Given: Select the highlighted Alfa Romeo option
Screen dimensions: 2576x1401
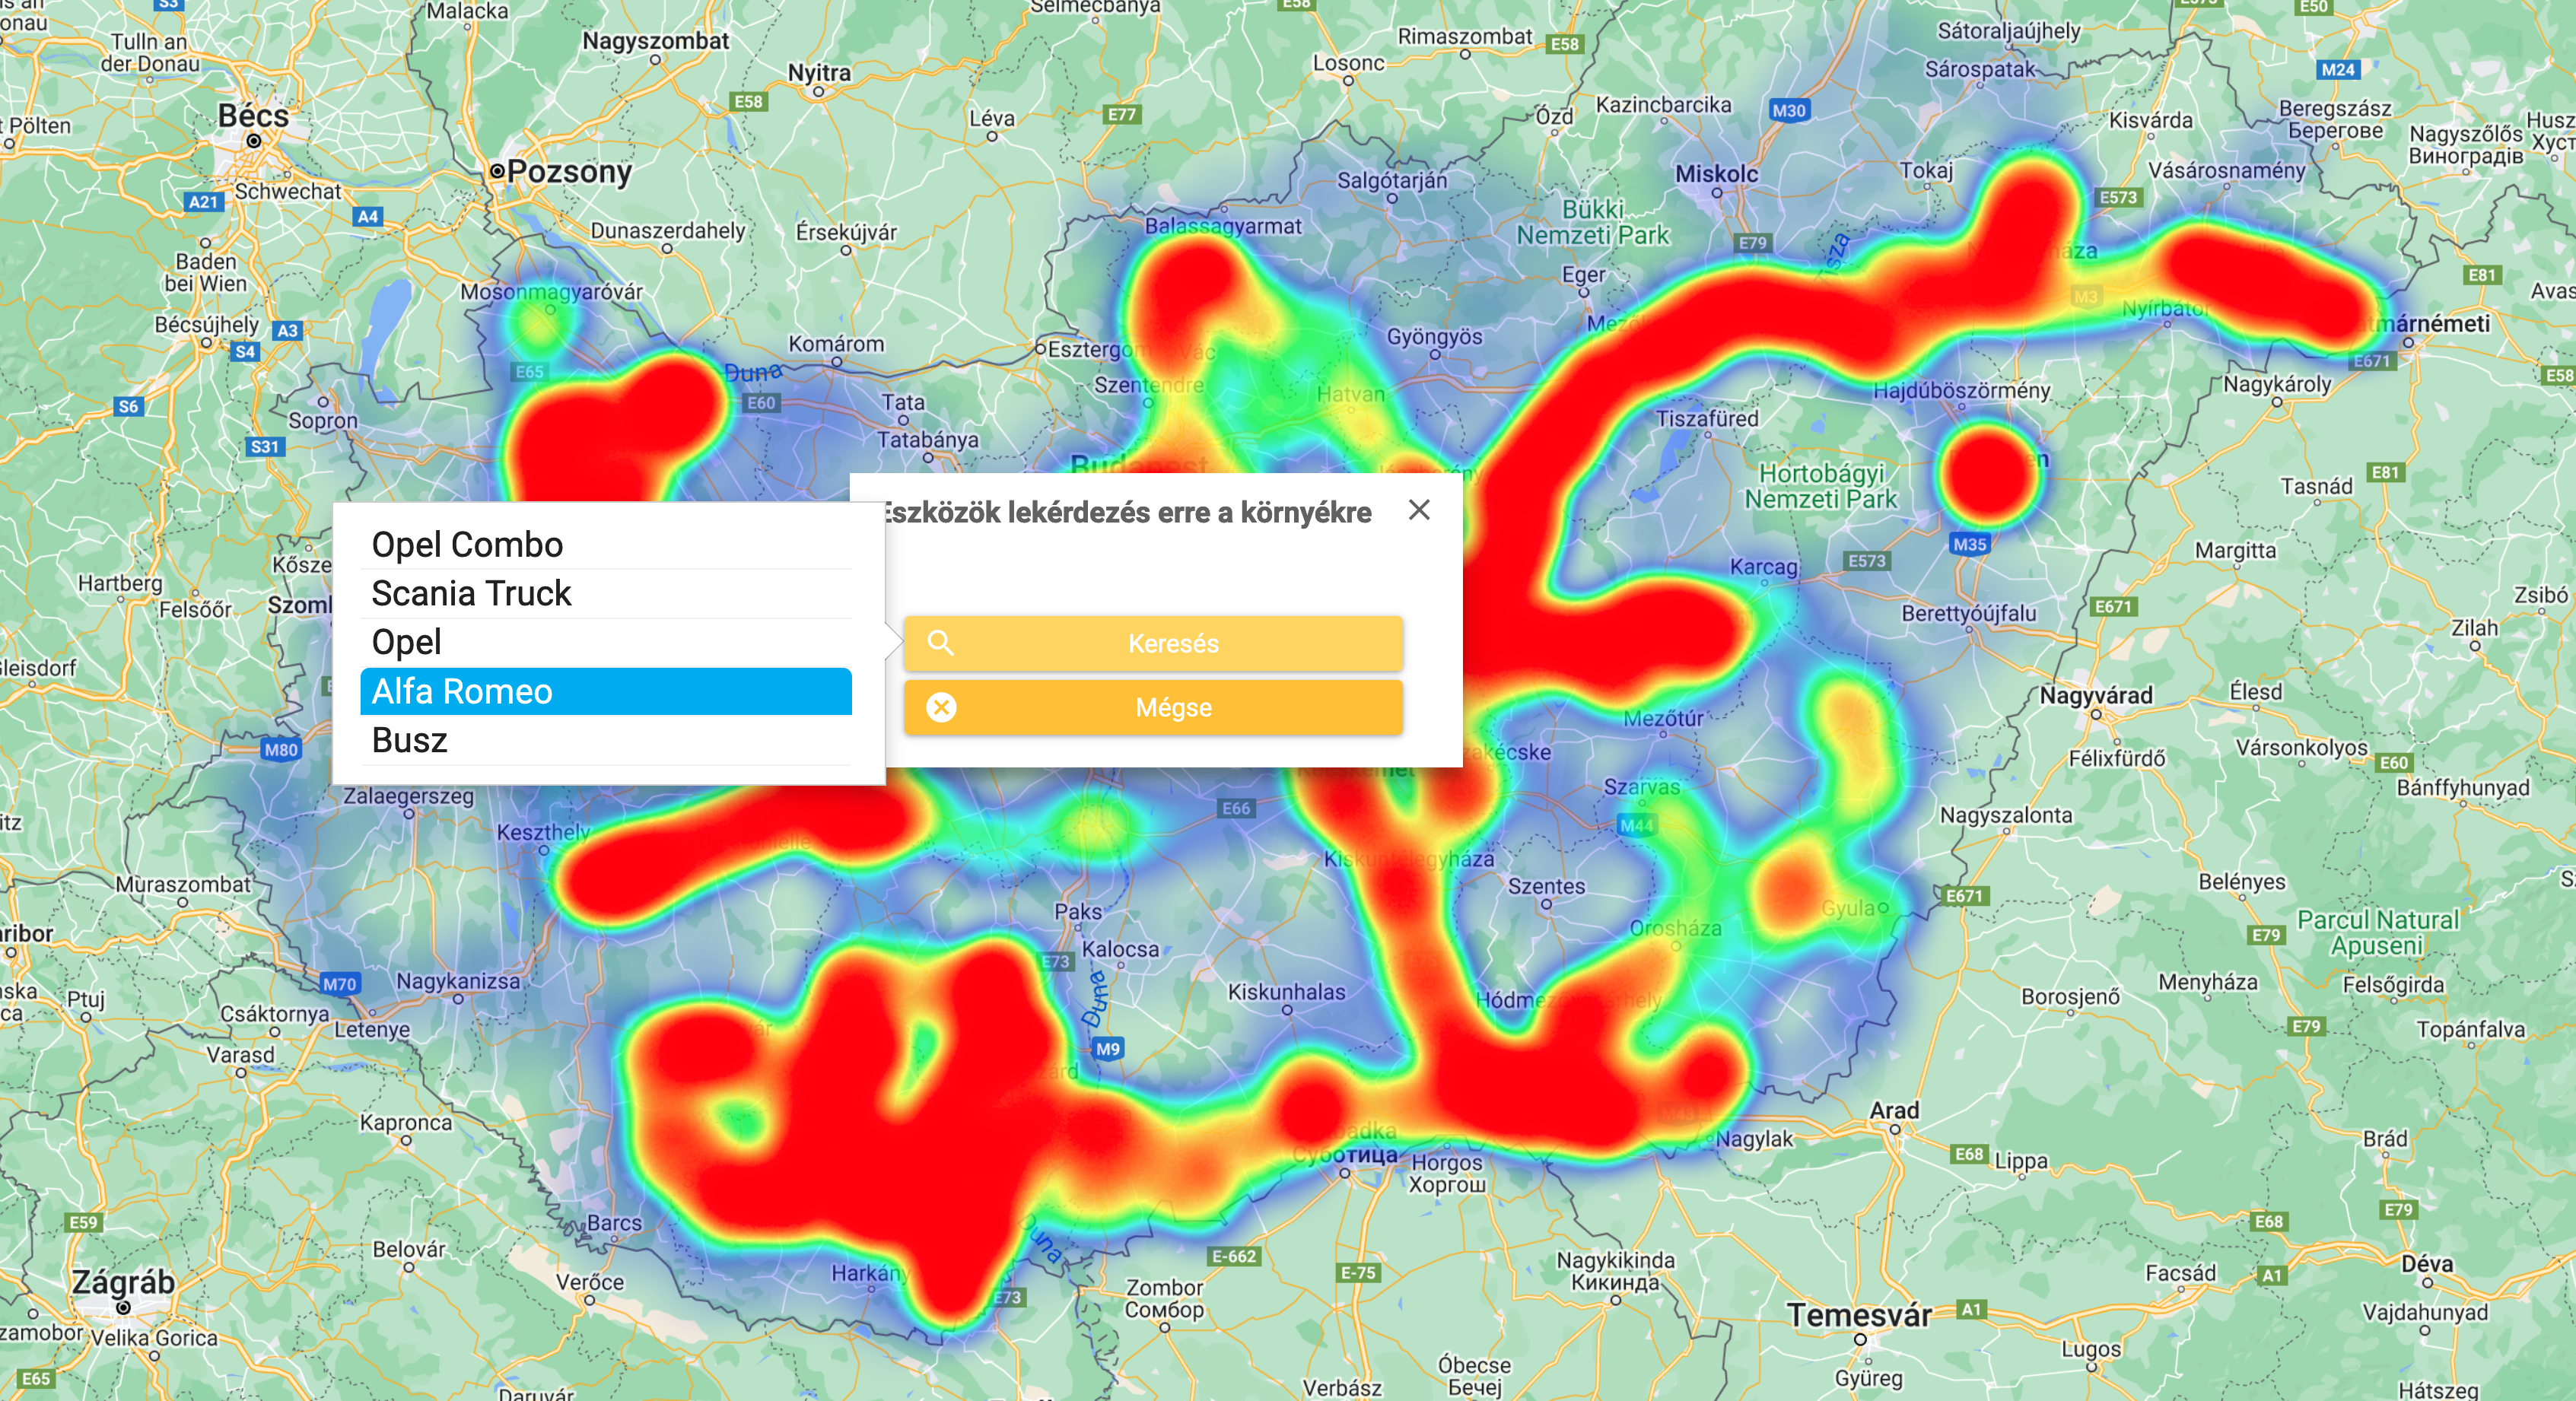Looking at the screenshot, I should (x=606, y=692).
